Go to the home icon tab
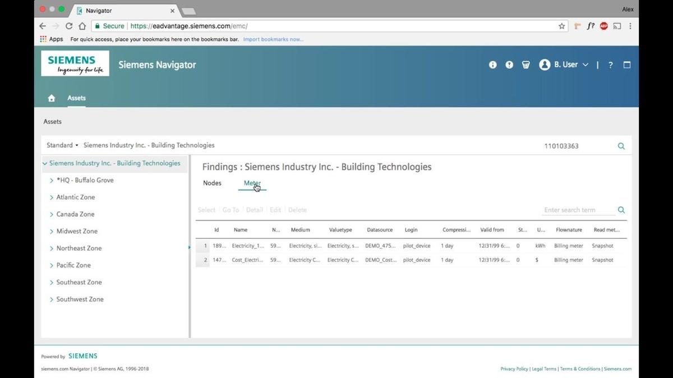This screenshot has height=378, width=673. 52,98
